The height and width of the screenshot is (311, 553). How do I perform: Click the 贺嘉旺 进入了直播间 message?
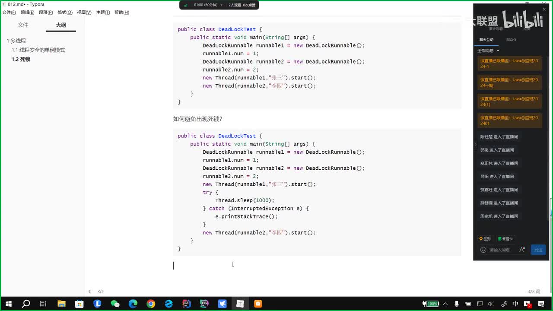click(499, 190)
